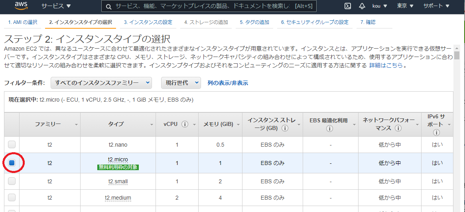Screen dimensions: 465x212
Task: Click the 無料利用枠の対象 free tier badge
Action: pos(118,167)
